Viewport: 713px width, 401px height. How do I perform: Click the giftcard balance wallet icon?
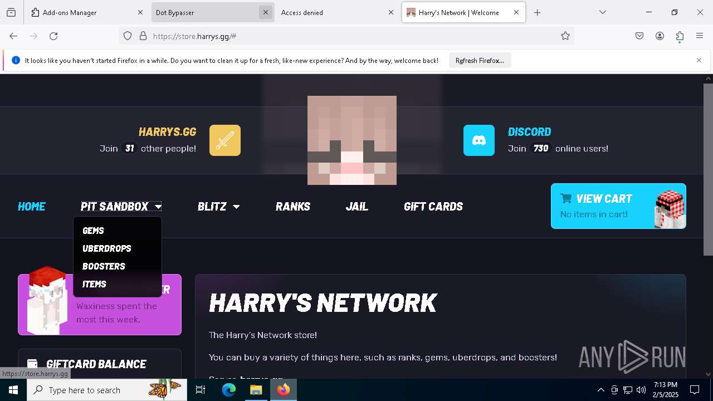click(x=32, y=364)
